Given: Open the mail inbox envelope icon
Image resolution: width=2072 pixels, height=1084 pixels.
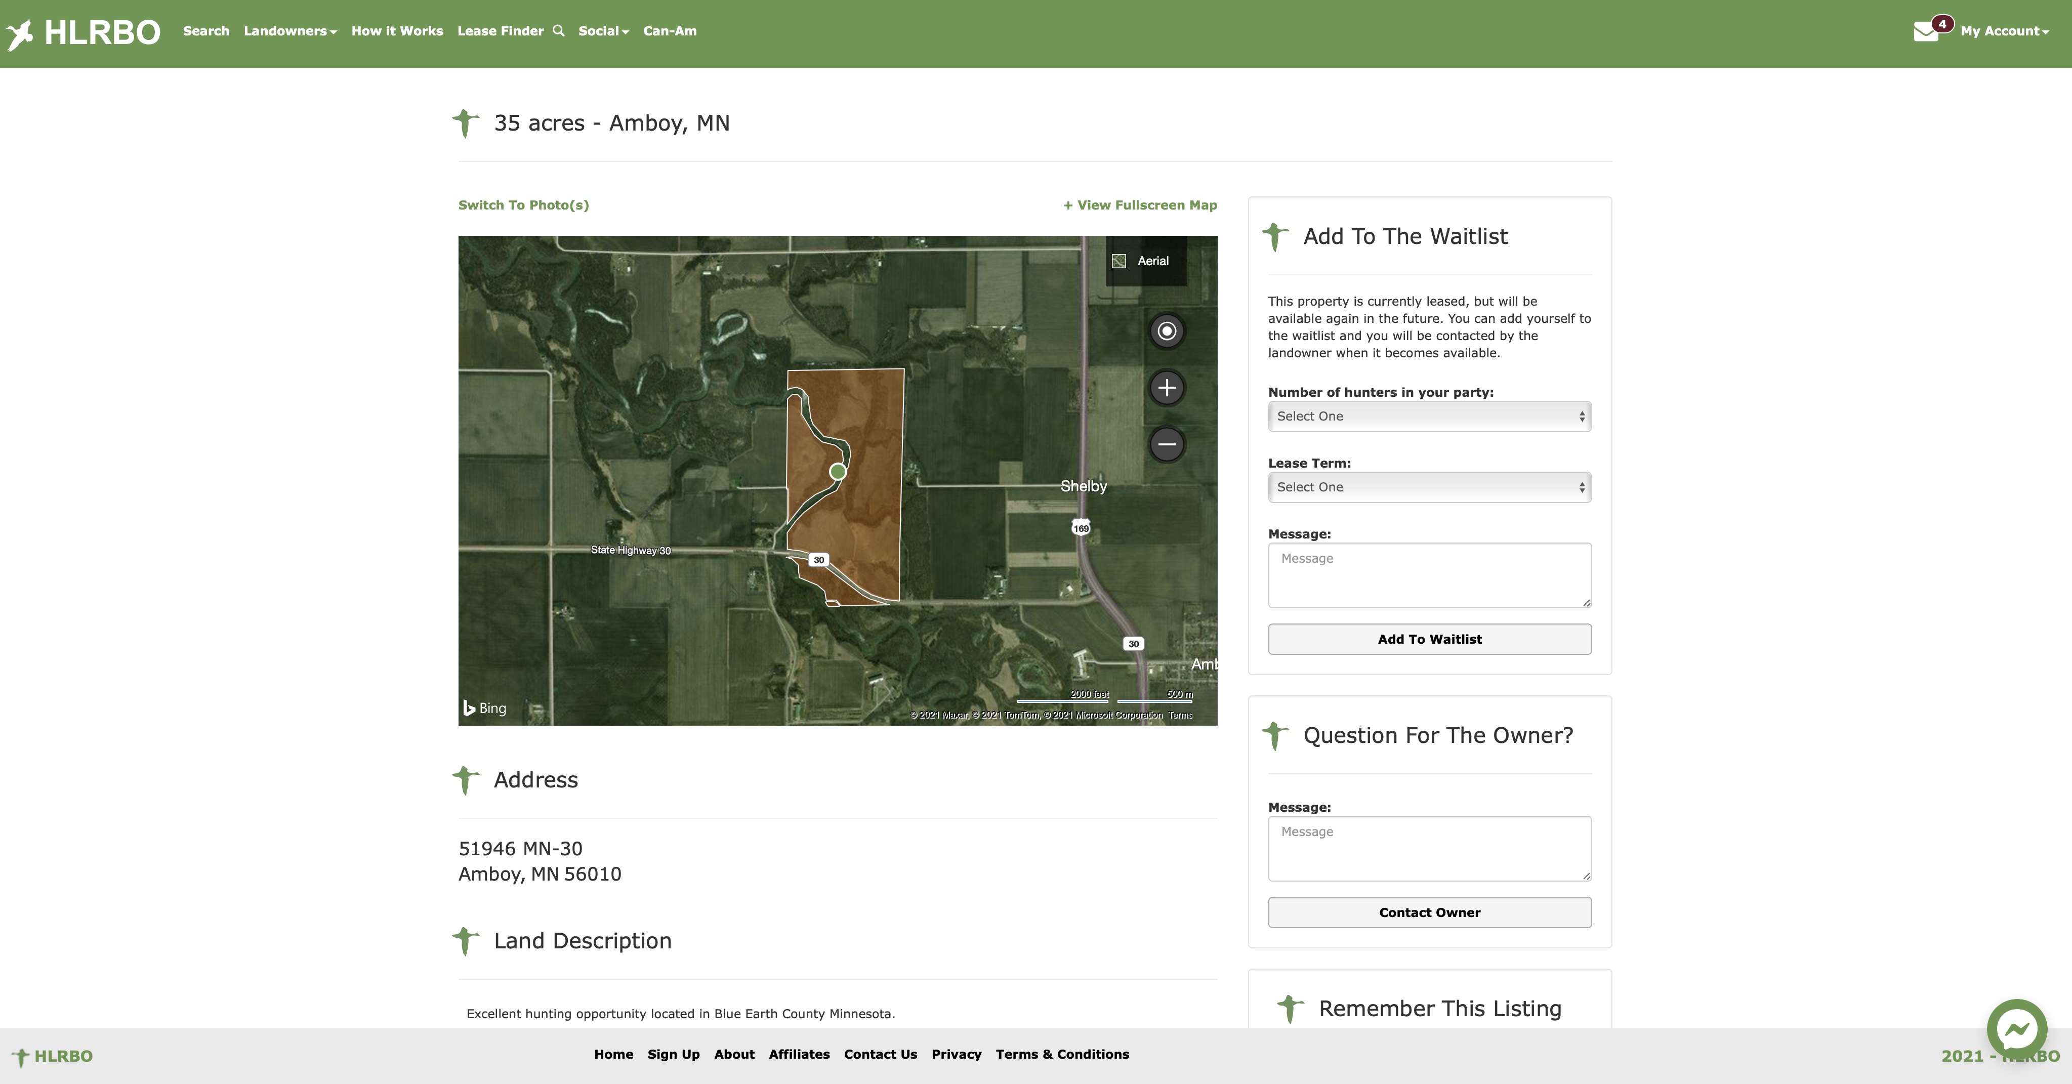Looking at the screenshot, I should click(x=1926, y=32).
